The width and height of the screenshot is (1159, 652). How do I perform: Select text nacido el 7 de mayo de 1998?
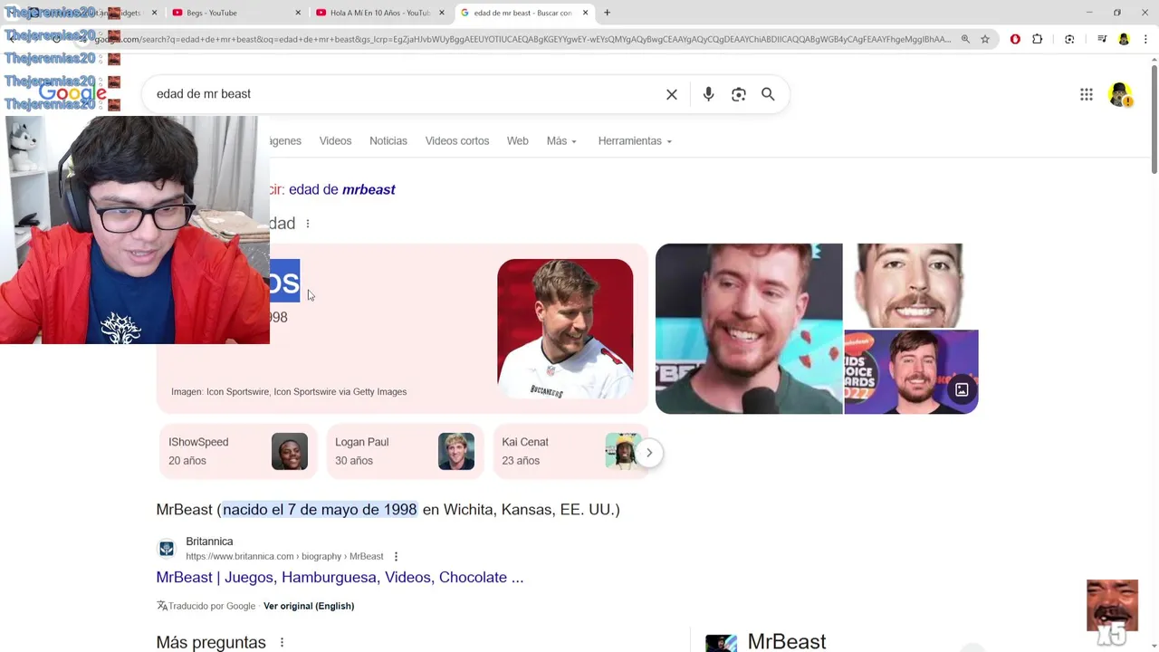[320, 510]
